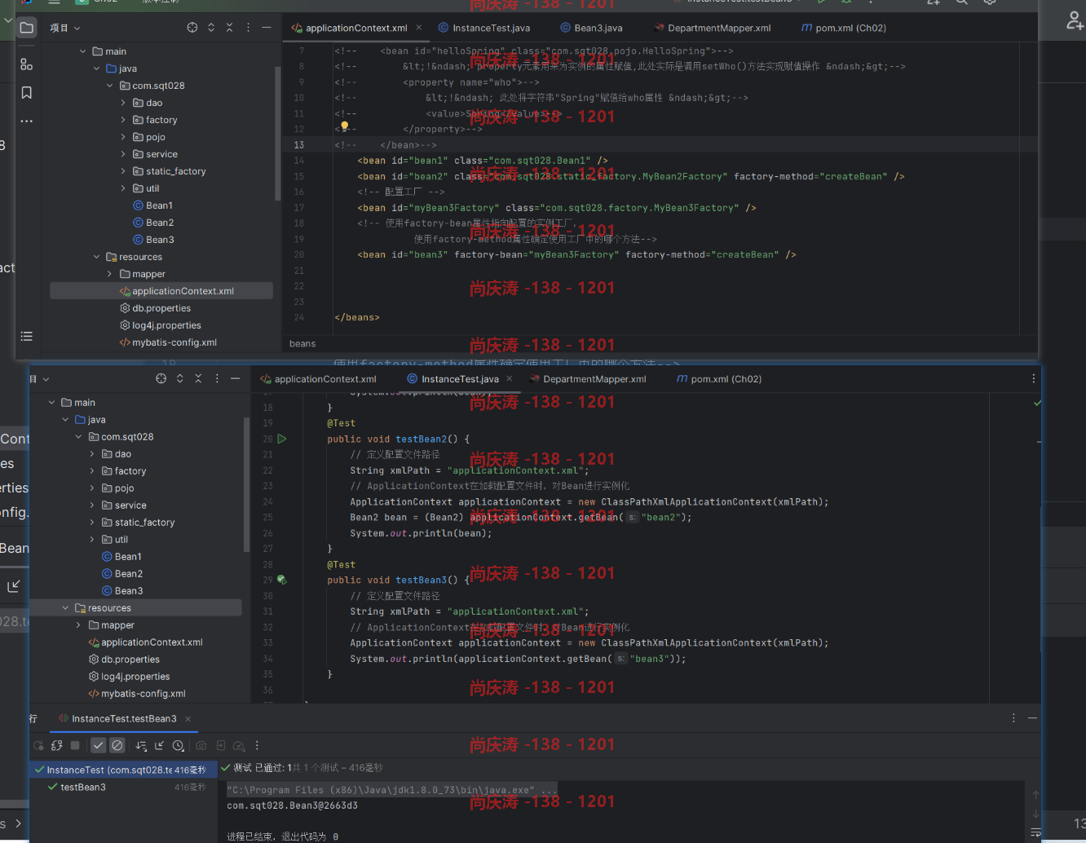Toggle show ignored tests button

pos(117,745)
